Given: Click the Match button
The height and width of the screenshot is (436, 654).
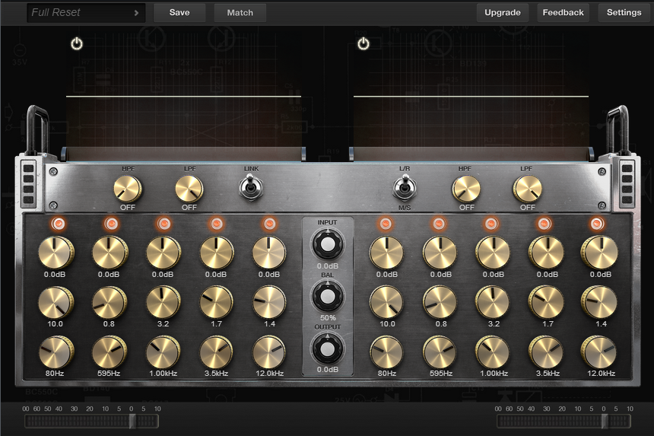Looking at the screenshot, I should [240, 12].
